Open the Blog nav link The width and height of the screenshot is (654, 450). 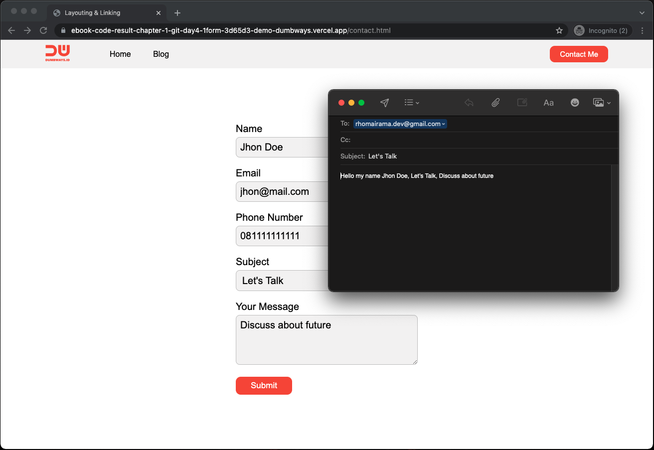pos(161,54)
